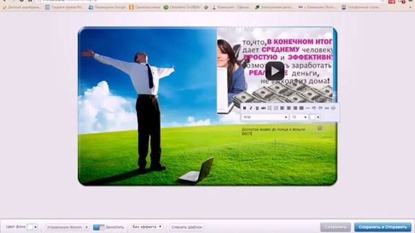The image size is (415, 233).
Task: Open the Arial font family dropdown
Action: [265, 116]
